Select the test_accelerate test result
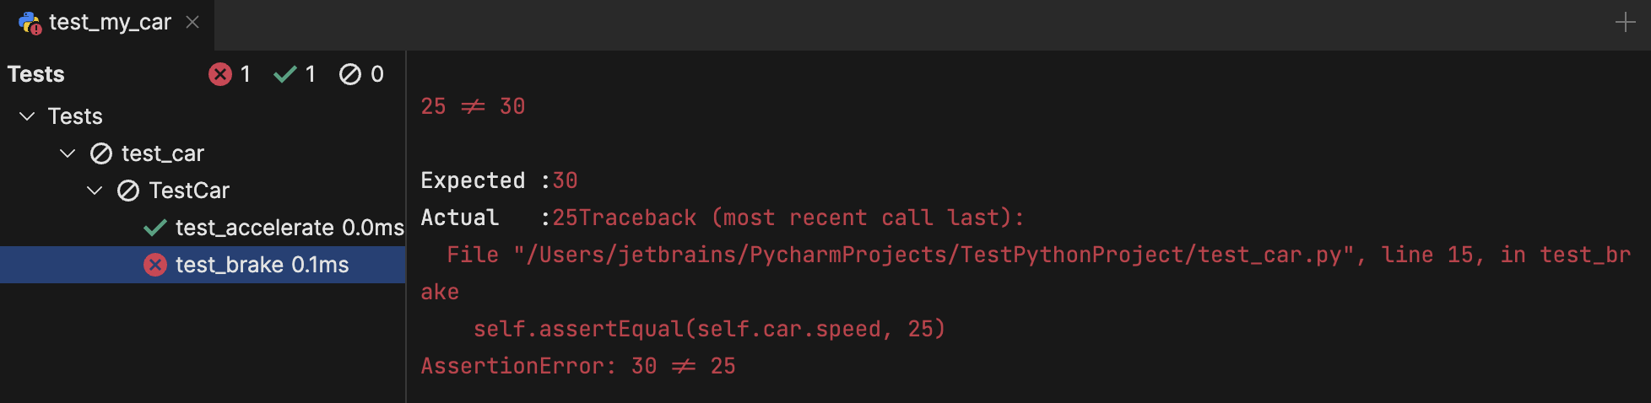 (x=254, y=228)
